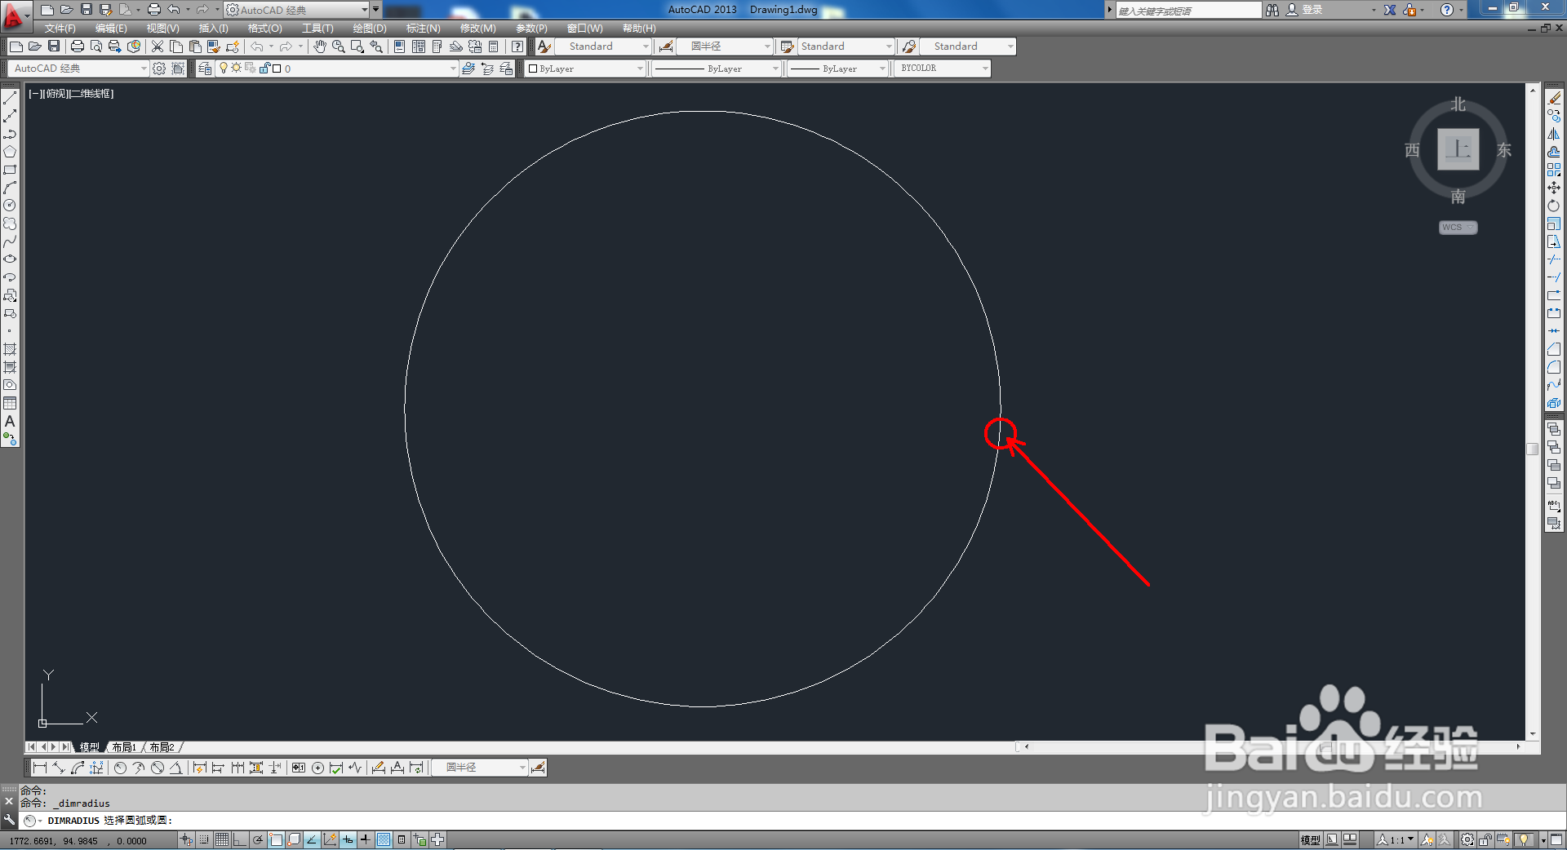Select the Rotate modify tool
1567x850 pixels.
coord(1554,206)
